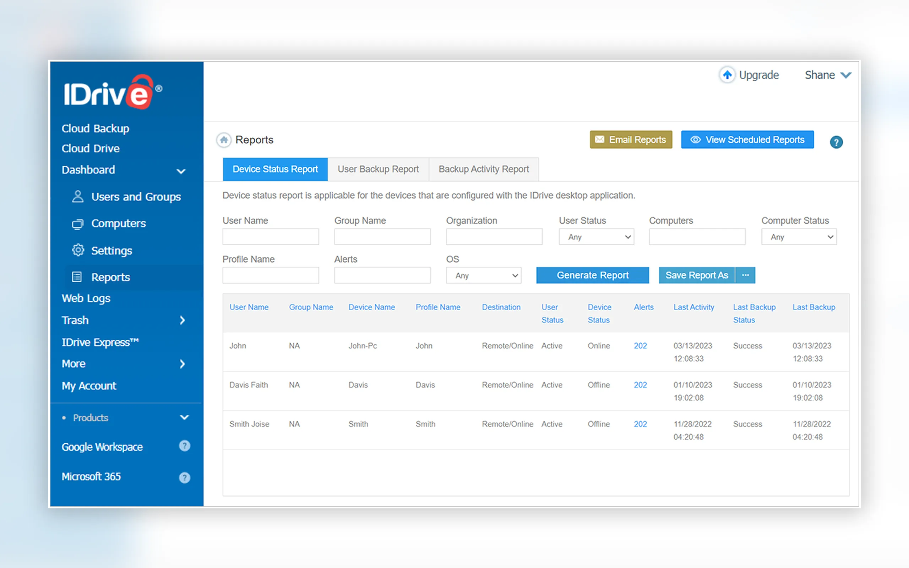The height and width of the screenshot is (568, 909).
Task: Sort by Group Name column header
Action: click(311, 307)
